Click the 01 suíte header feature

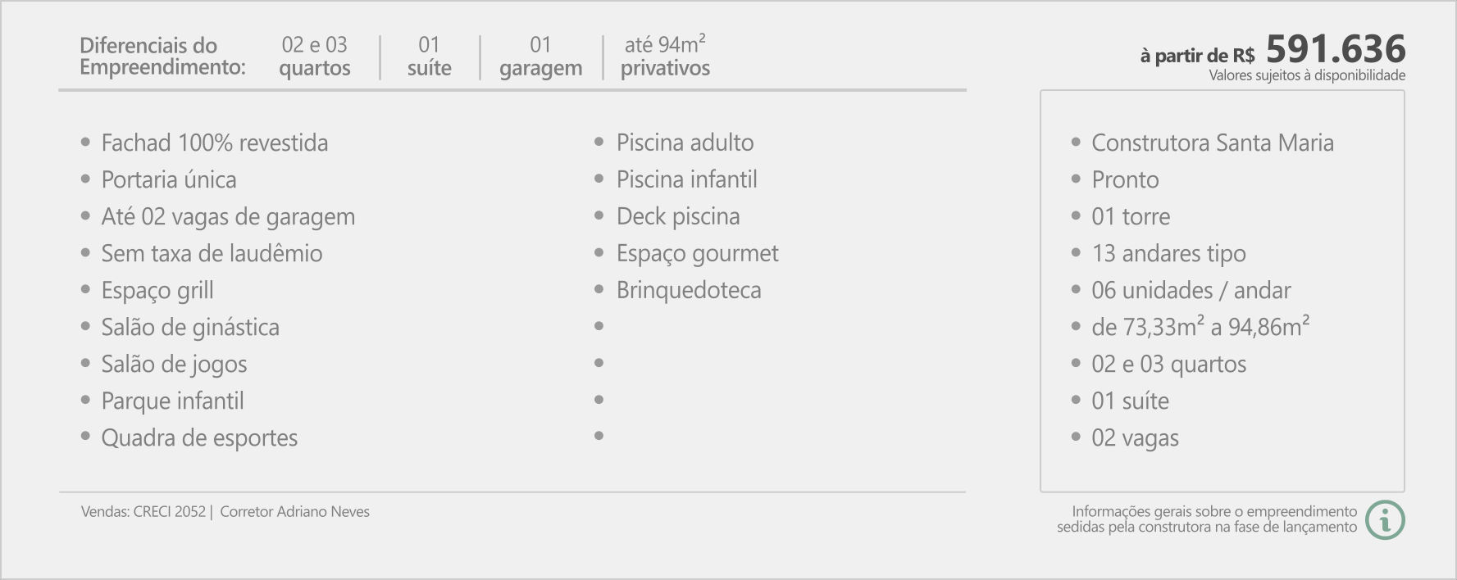pos(430,57)
